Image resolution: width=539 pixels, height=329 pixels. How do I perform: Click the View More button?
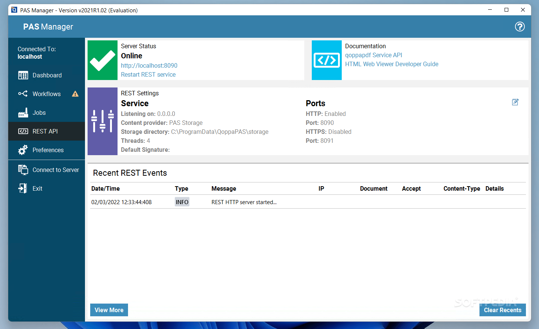click(x=109, y=310)
